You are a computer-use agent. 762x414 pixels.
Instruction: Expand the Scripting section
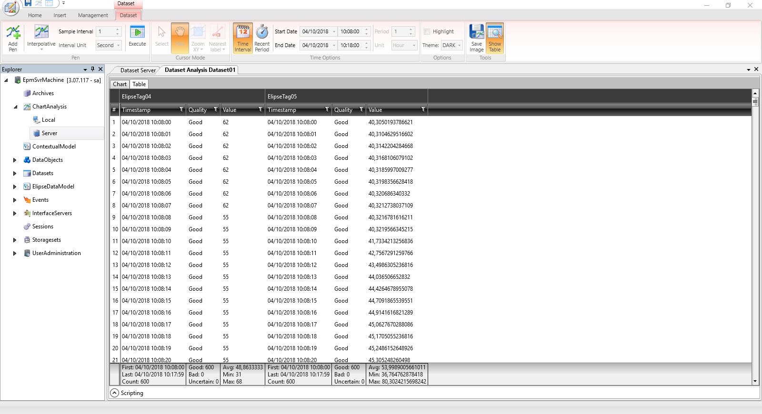115,393
